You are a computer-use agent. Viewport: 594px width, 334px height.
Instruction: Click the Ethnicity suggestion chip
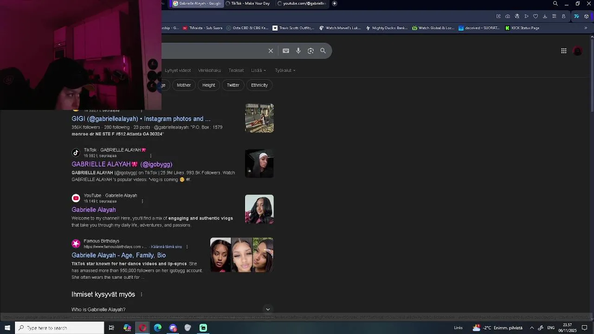click(259, 85)
